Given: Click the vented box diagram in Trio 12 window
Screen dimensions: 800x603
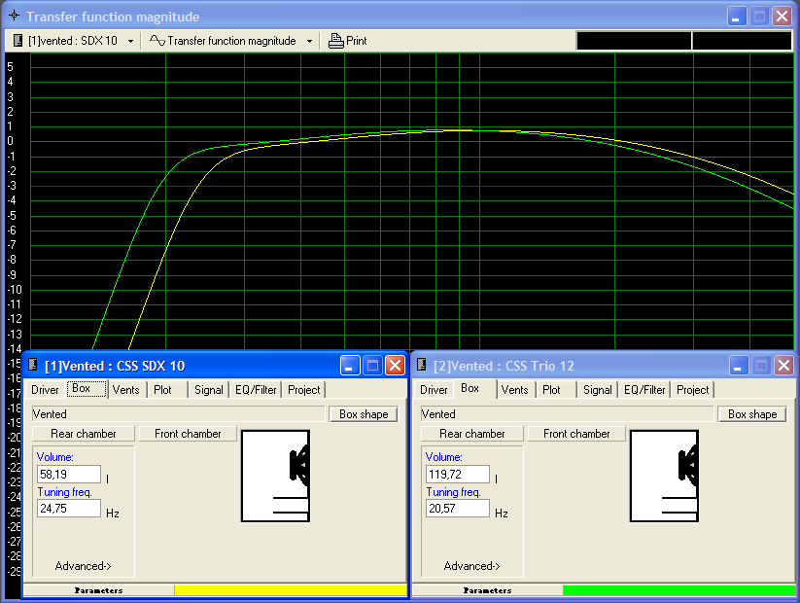Looking at the screenshot, I should [664, 476].
